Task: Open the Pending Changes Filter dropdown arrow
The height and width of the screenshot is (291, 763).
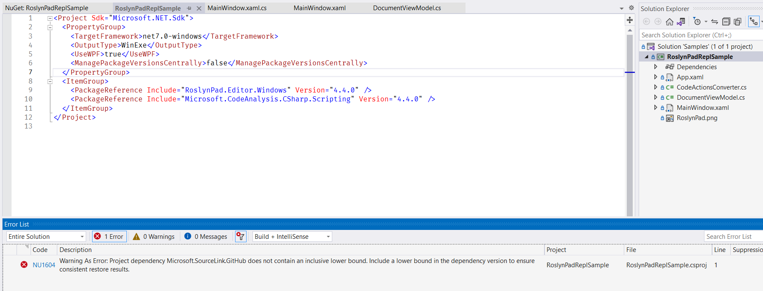Action: click(x=706, y=22)
